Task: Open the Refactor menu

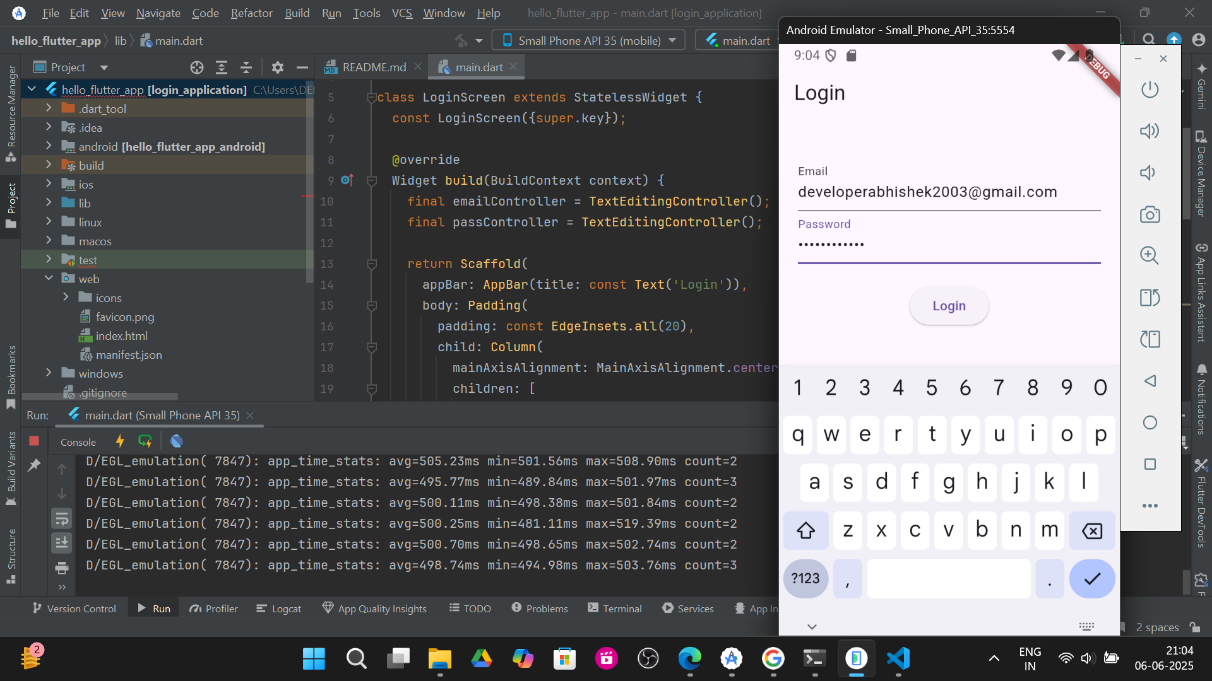Action: 251,13
